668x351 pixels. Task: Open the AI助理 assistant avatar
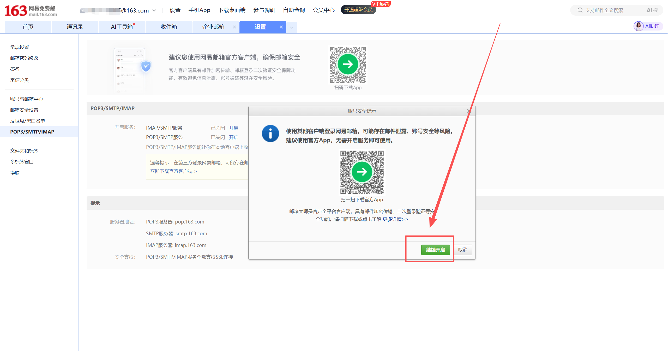click(x=639, y=26)
